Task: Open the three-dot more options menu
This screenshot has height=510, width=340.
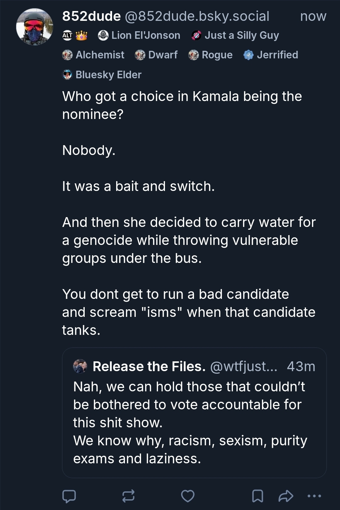Action: (x=314, y=496)
